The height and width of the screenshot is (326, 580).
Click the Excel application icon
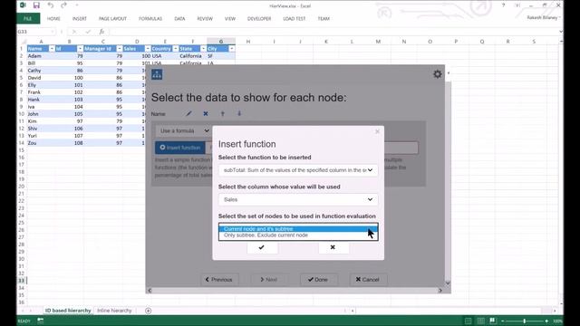point(23,5)
